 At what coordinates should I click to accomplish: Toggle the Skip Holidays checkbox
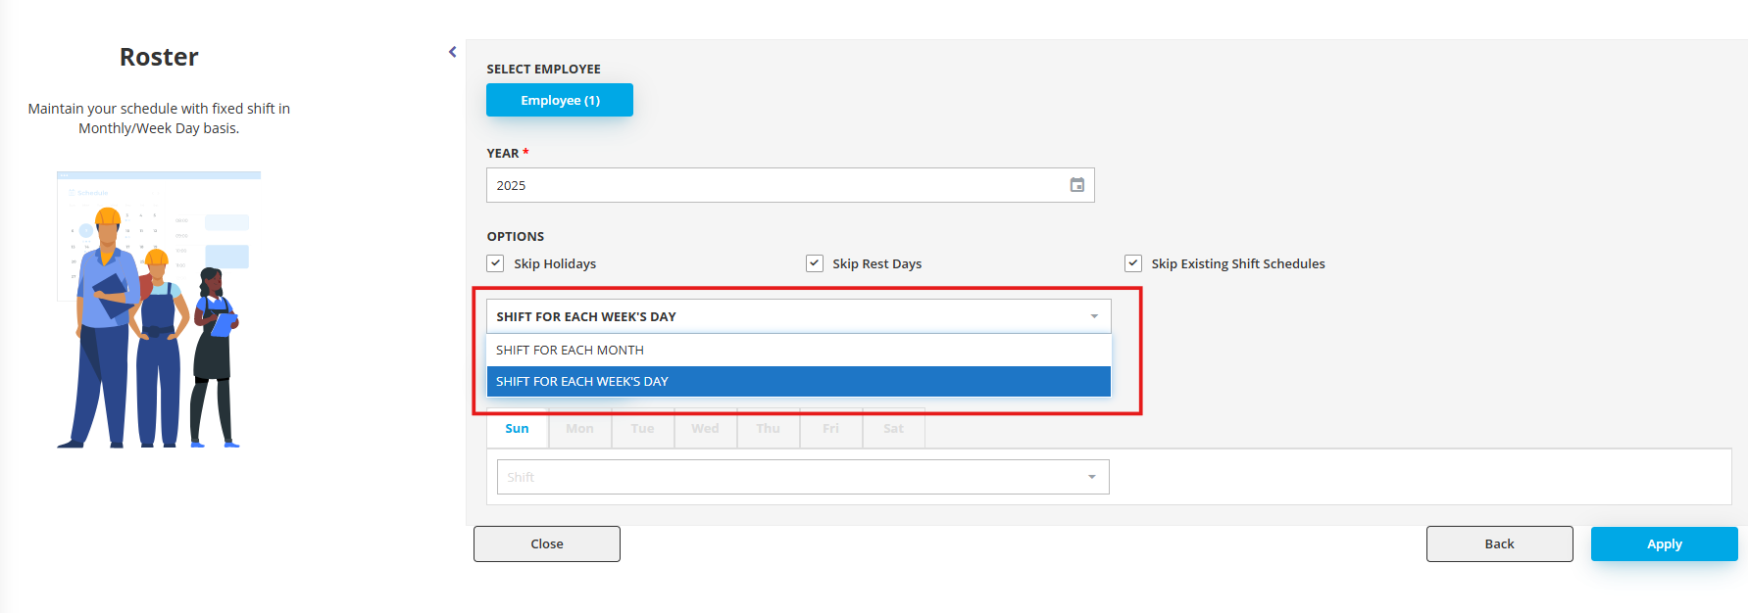496,263
